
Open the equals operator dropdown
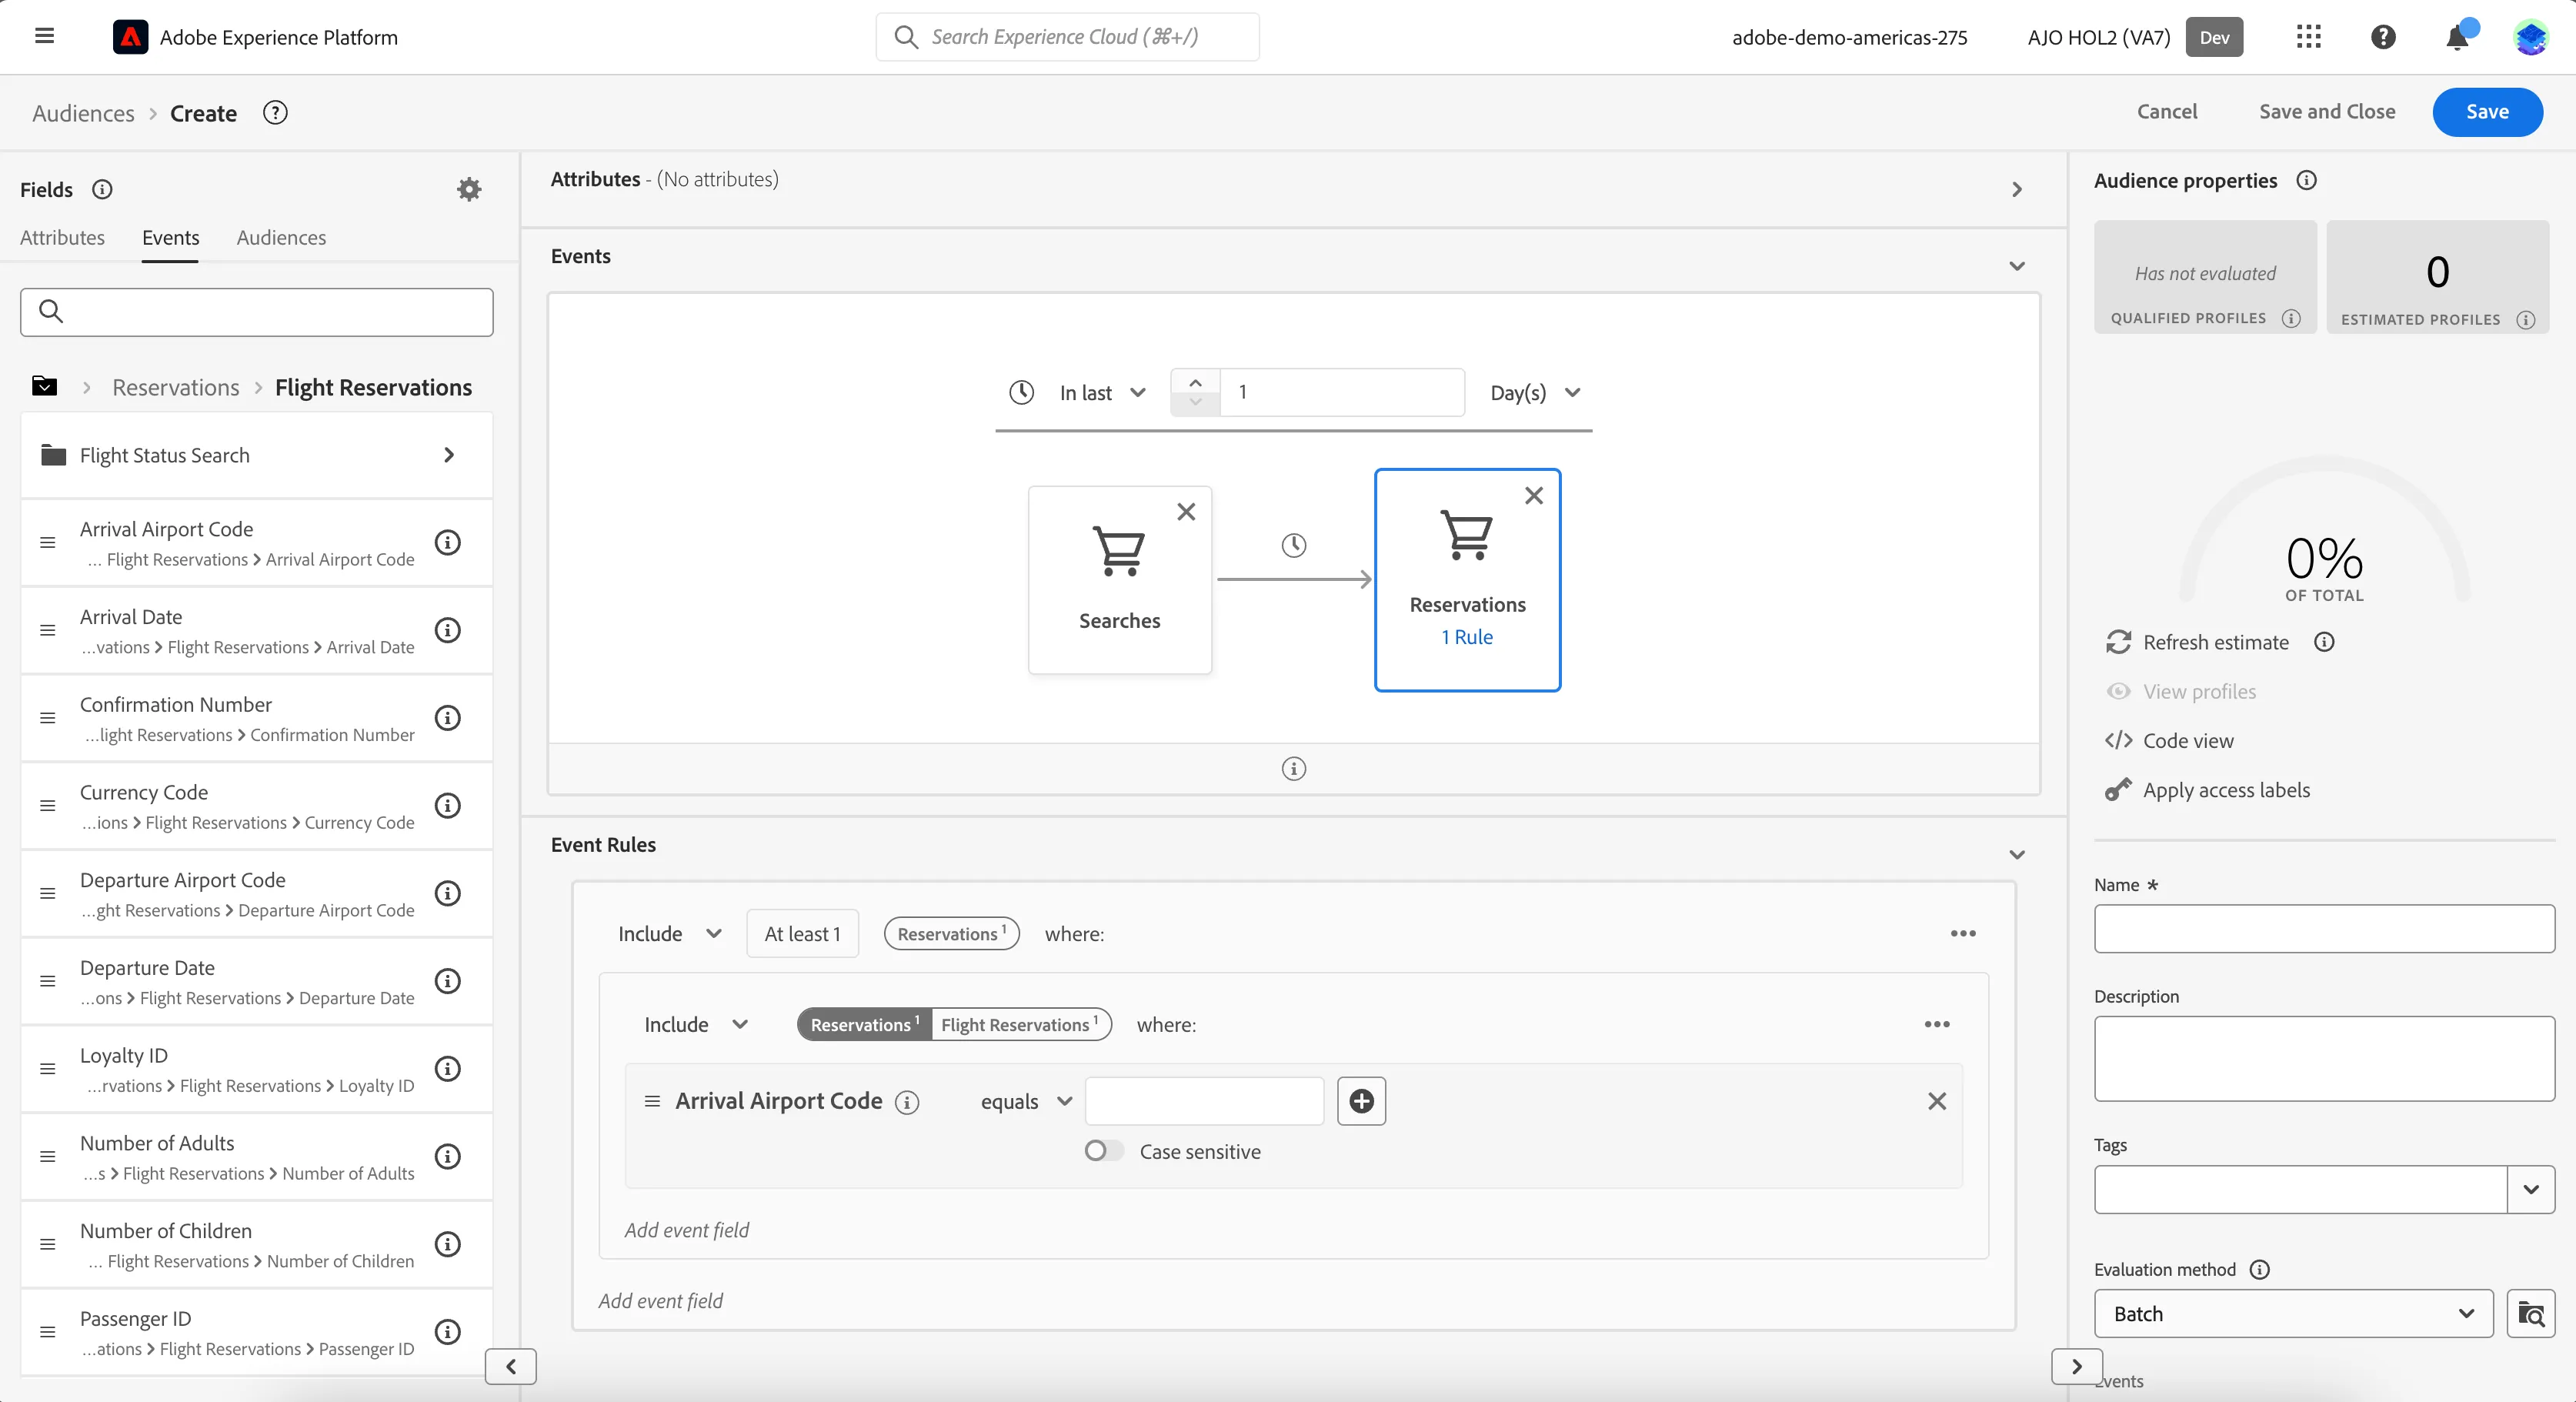point(1027,1102)
